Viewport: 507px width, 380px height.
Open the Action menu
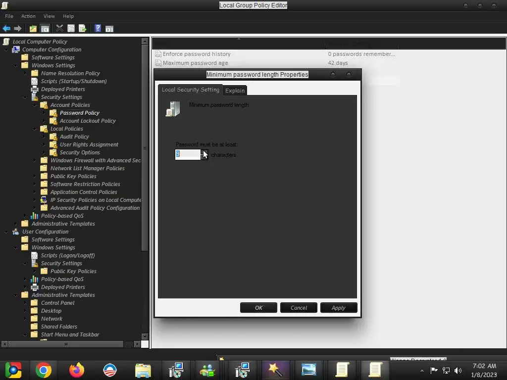[28, 16]
